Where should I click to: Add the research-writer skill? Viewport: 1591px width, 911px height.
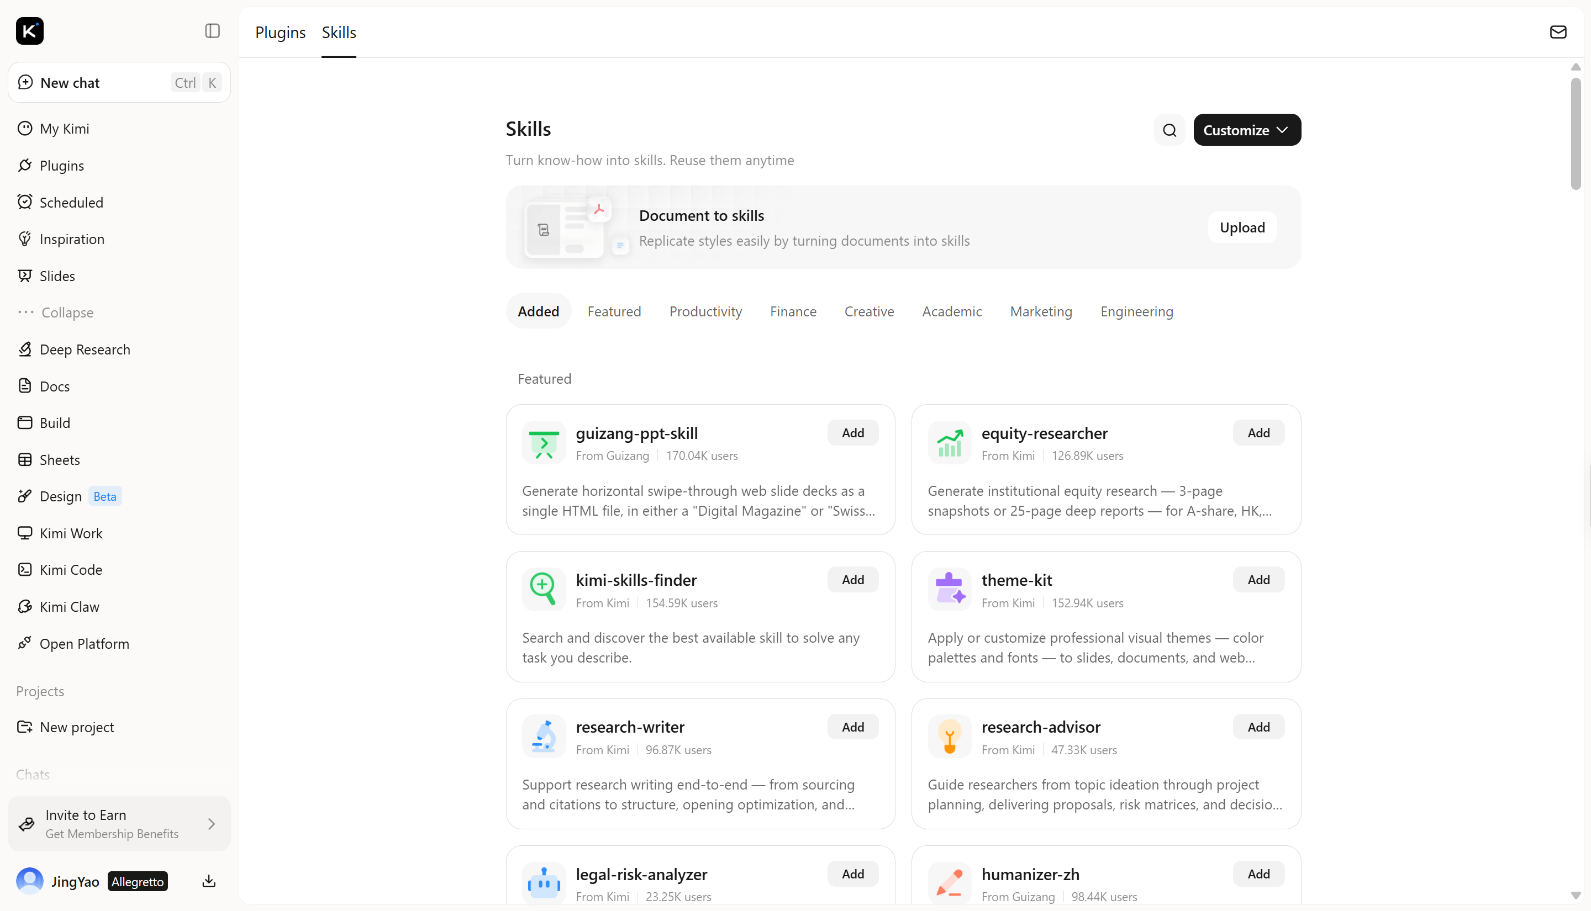[x=852, y=727]
